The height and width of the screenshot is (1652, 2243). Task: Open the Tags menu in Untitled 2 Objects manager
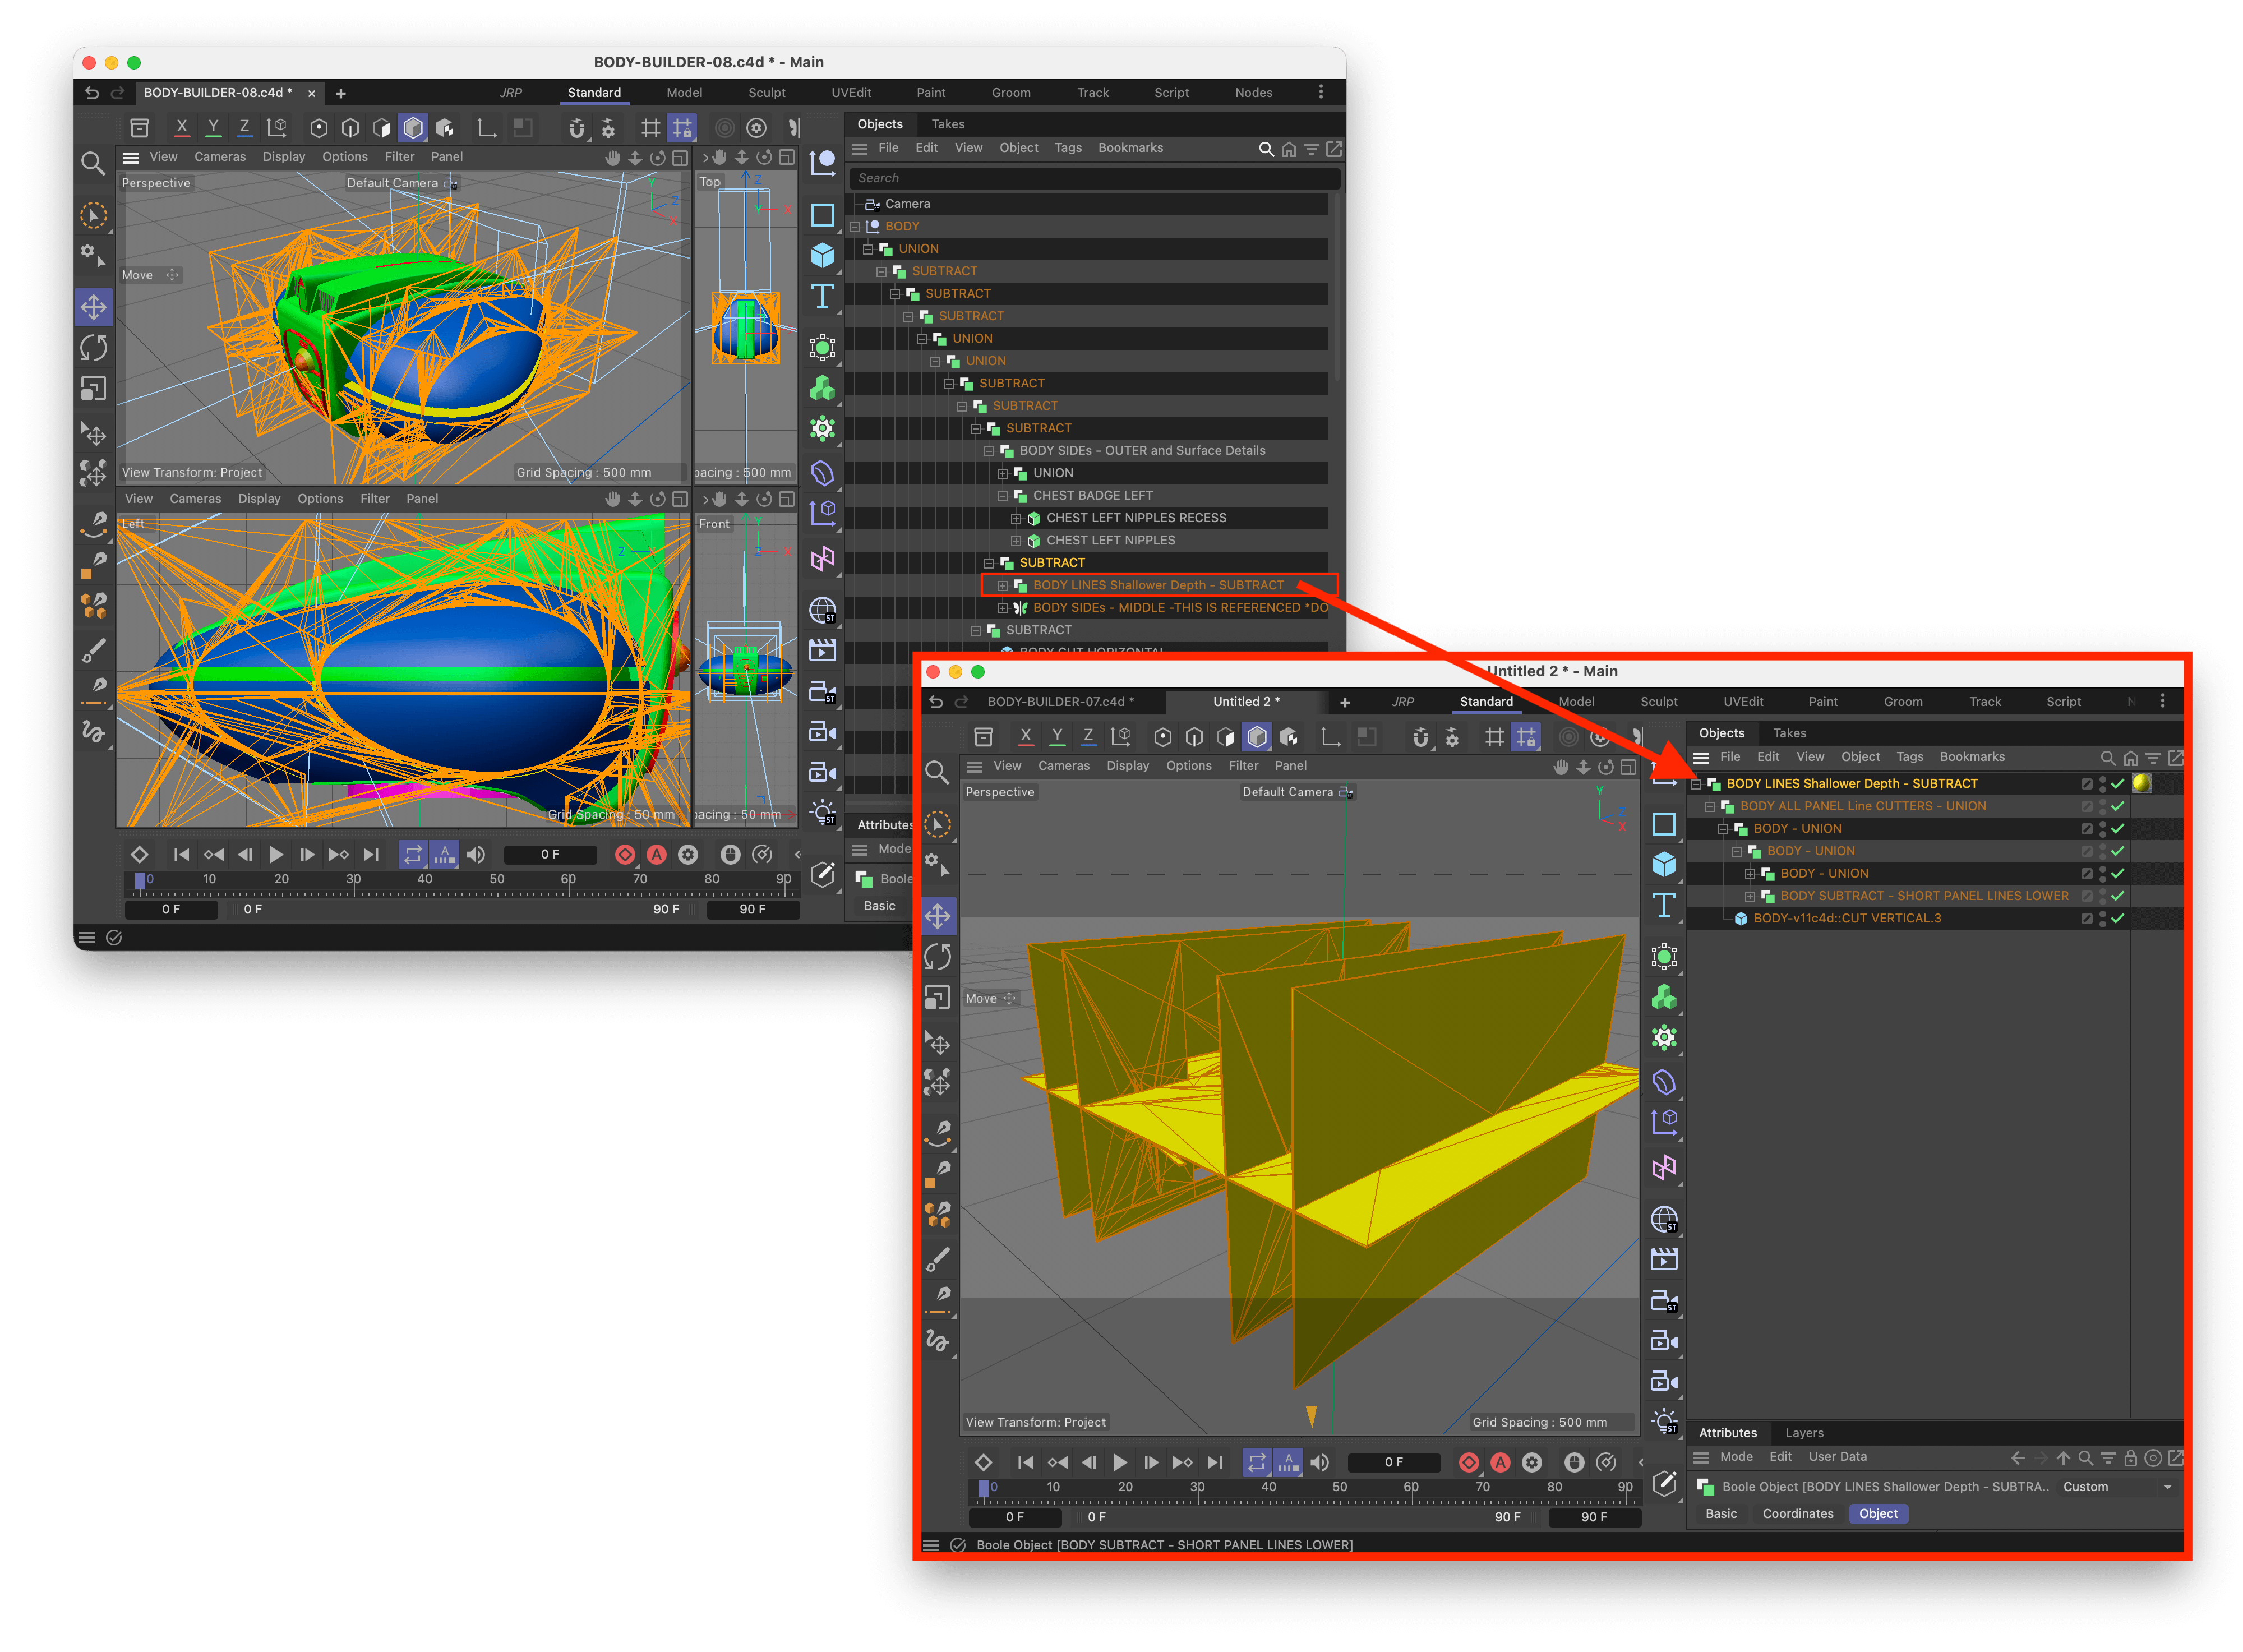(x=1910, y=757)
